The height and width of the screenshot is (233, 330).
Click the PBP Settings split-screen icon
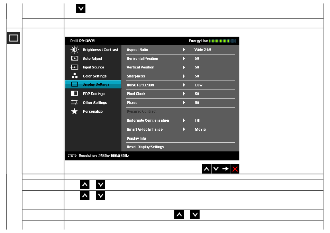pyautogui.click(x=74, y=93)
